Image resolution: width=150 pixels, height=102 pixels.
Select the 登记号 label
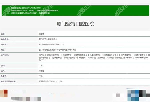pos(4,44)
